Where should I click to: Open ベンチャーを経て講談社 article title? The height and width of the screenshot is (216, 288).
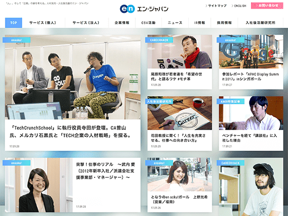pyautogui.click(x=249, y=138)
